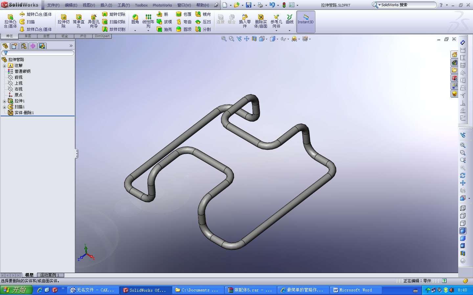Image resolution: width=473 pixels, height=295 pixels.
Task: Open the 插入(I) menu
Action: pos(106,5)
